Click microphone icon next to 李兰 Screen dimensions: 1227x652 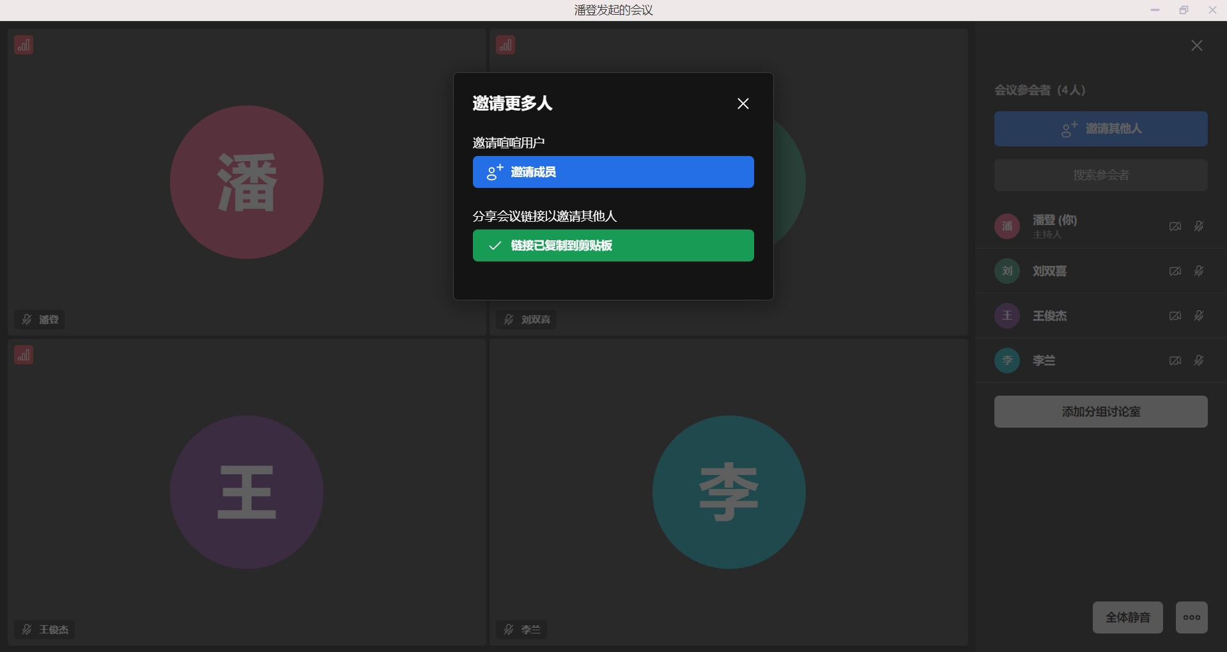click(1199, 361)
